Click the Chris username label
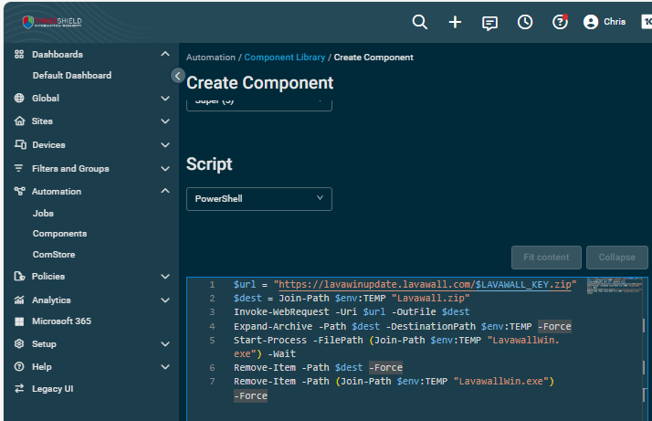Screen dimensions: 652x421 615,22
